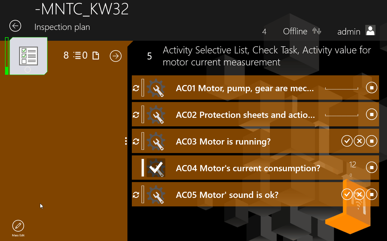Mark AC03 Motor is running as OK
This screenshot has height=241, width=387.
point(347,141)
